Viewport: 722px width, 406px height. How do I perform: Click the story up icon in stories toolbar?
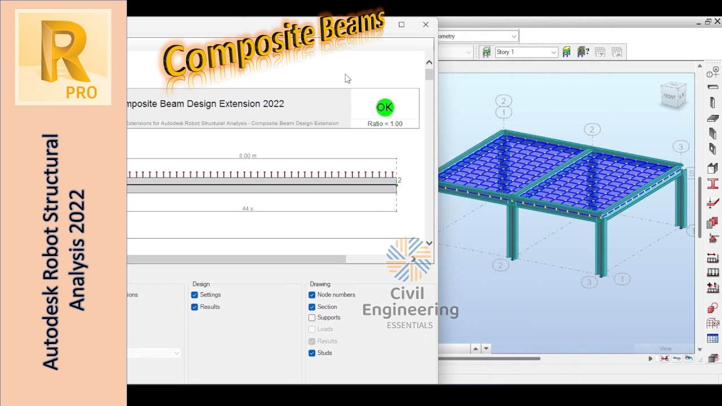617,52
